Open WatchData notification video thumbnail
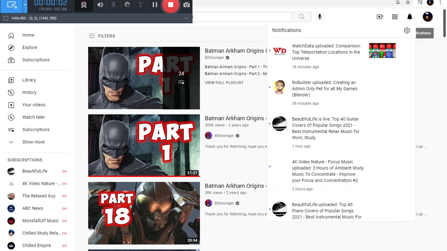Image resolution: width=447 pixels, height=251 pixels. (x=382, y=51)
